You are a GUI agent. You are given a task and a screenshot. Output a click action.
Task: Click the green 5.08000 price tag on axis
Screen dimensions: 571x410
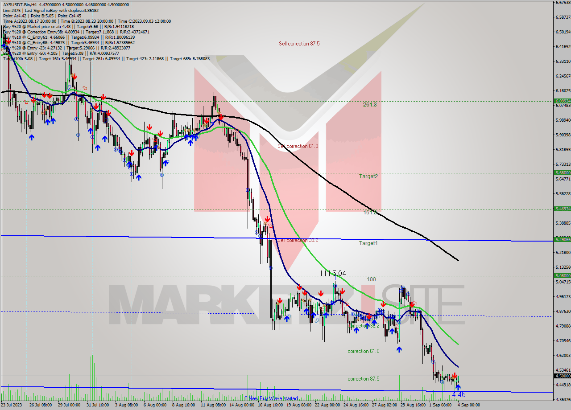coord(562,275)
